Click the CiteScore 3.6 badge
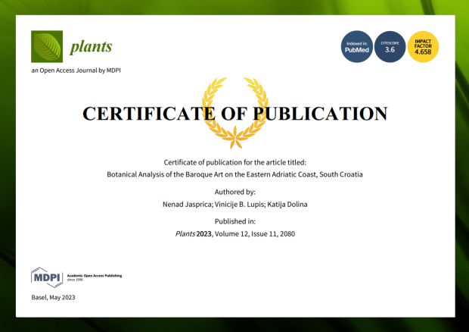This screenshot has height=332, width=469. click(x=390, y=47)
